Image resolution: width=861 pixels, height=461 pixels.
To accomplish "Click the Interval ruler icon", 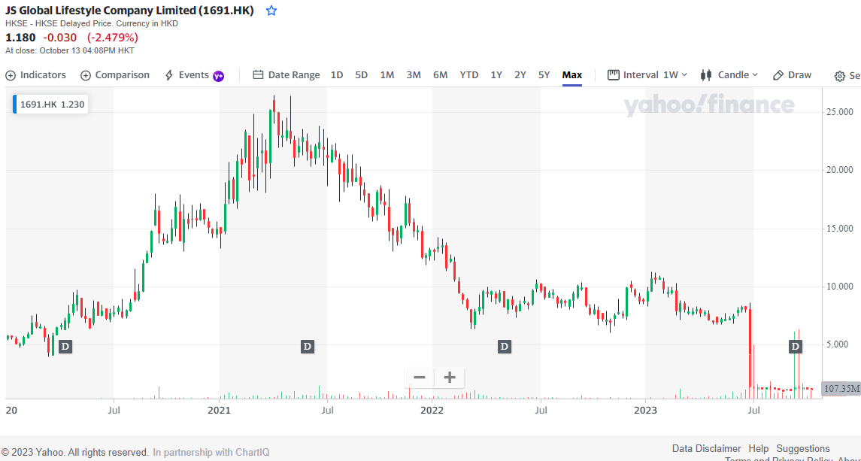I will [614, 74].
